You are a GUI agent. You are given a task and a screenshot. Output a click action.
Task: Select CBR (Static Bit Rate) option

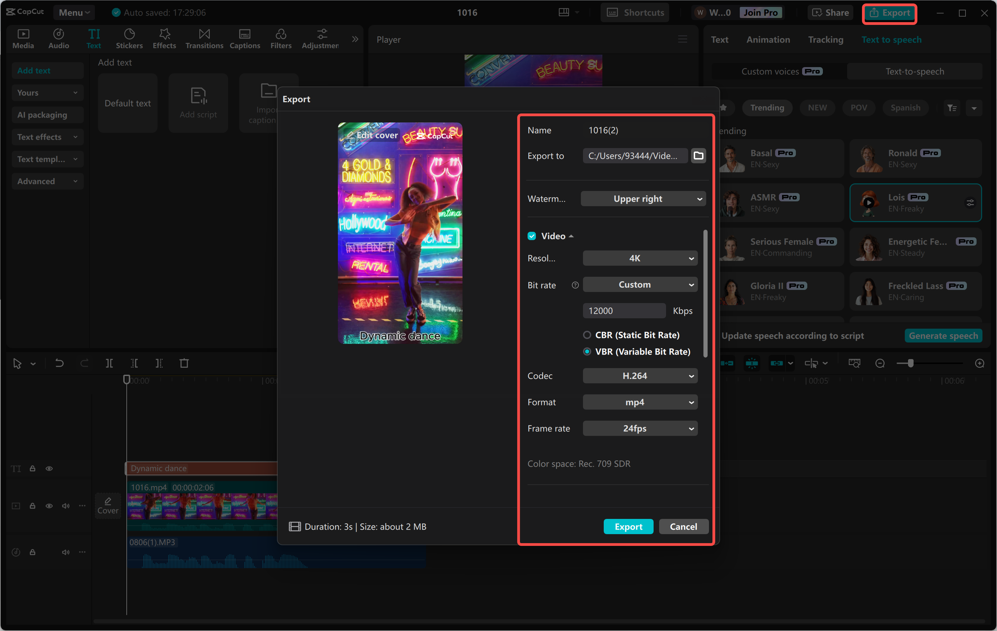coord(587,335)
